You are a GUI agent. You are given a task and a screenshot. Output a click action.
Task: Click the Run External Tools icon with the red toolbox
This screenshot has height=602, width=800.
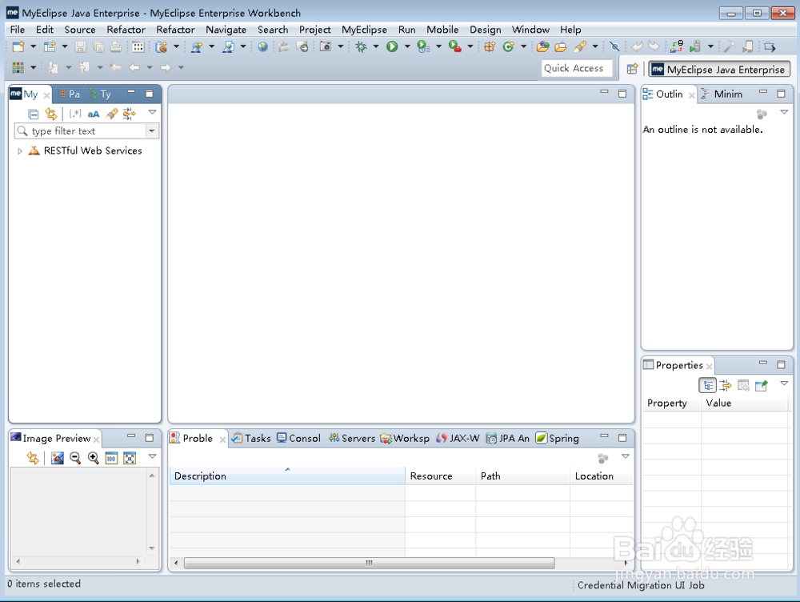454,47
